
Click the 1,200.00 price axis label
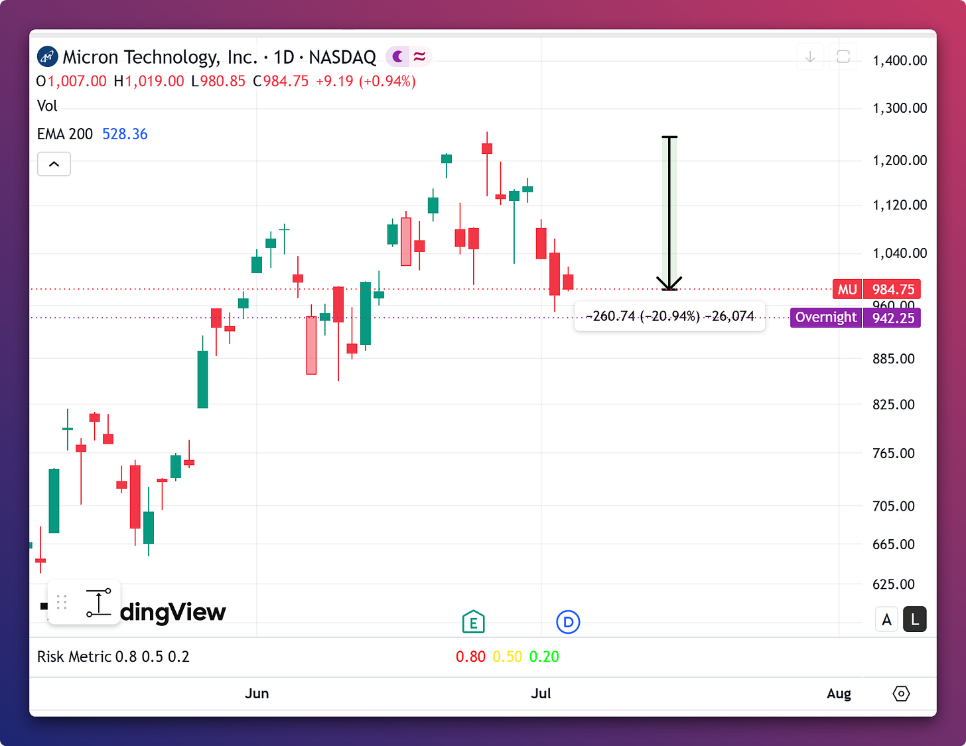[x=900, y=160]
